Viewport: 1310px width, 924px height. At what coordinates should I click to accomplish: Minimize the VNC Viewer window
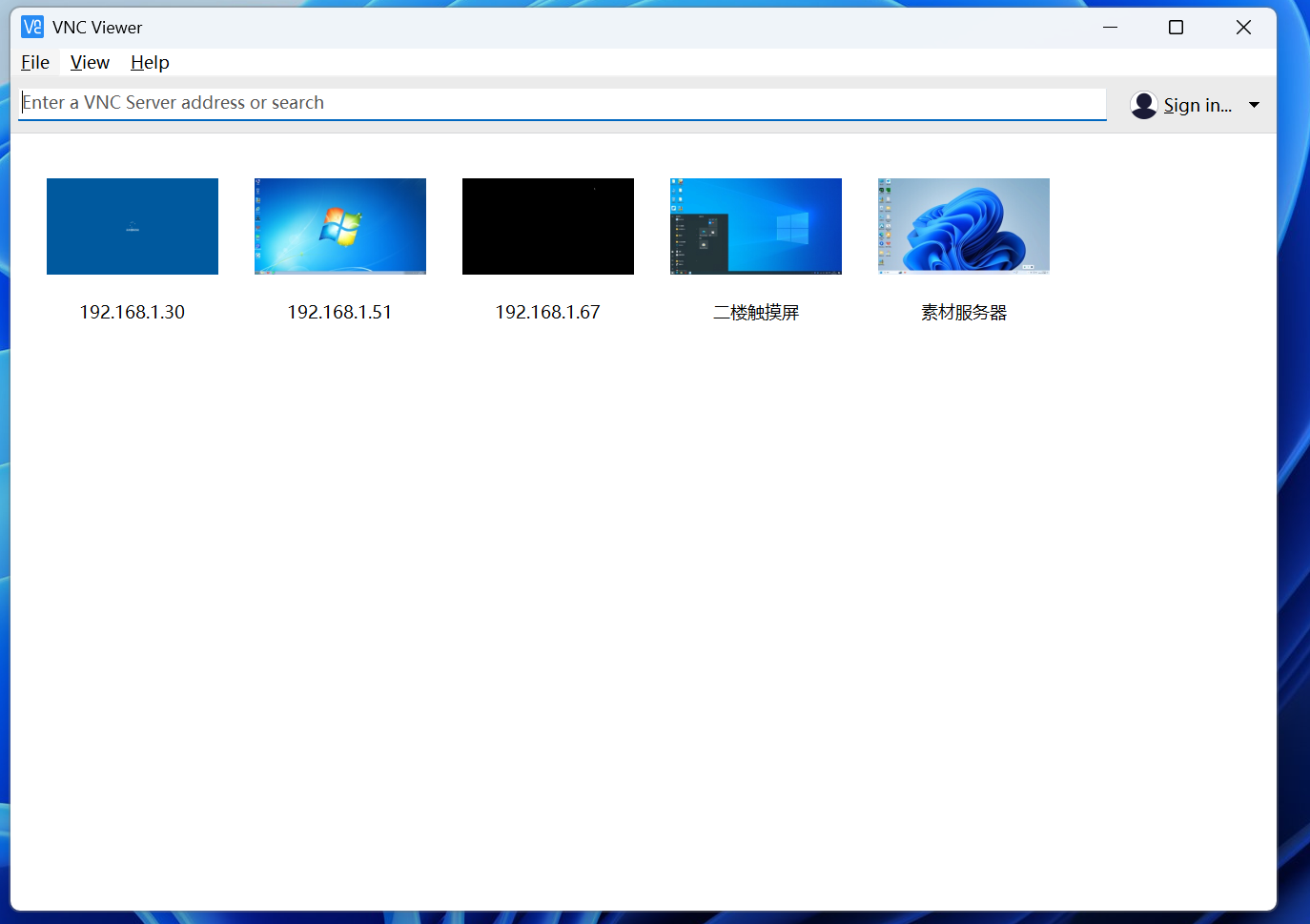[x=1110, y=27]
